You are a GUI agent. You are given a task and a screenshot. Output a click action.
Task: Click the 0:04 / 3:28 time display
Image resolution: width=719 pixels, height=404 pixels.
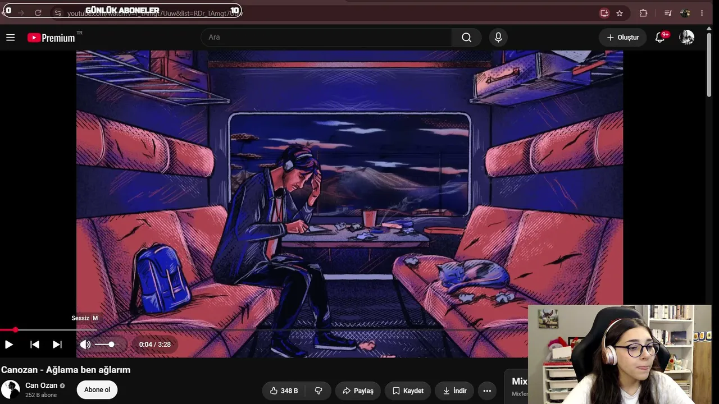pos(155,345)
